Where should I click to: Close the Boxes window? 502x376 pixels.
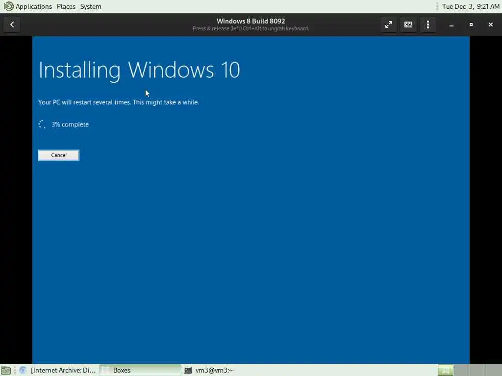[490, 24]
